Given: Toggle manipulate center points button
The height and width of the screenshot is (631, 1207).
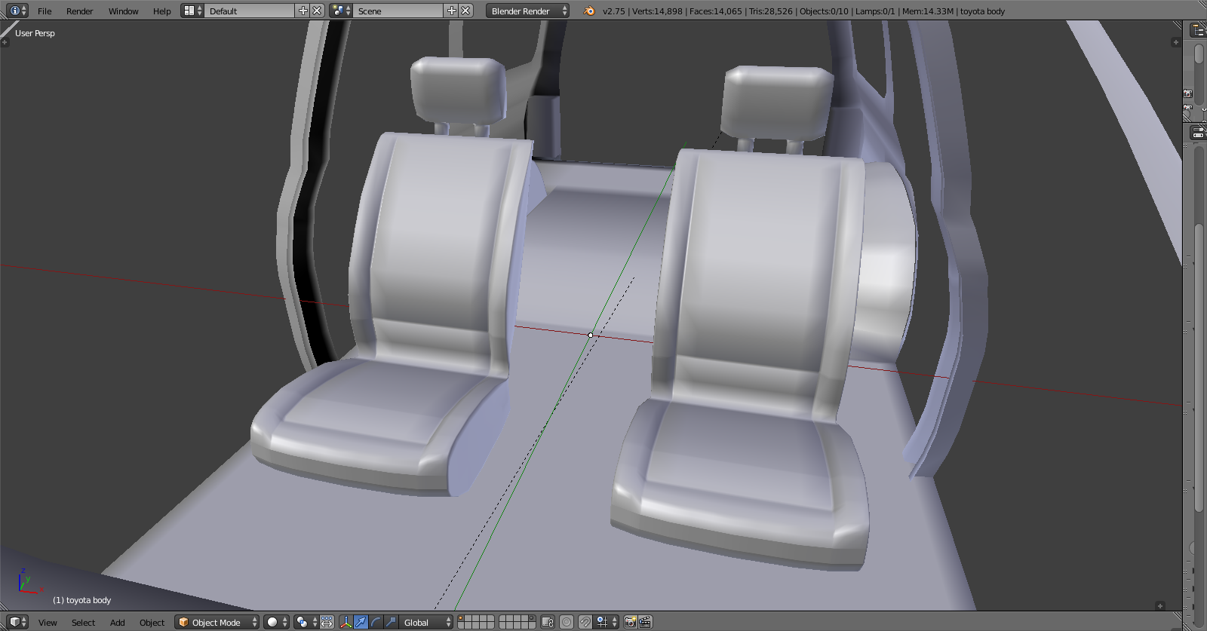Looking at the screenshot, I should pos(327,622).
